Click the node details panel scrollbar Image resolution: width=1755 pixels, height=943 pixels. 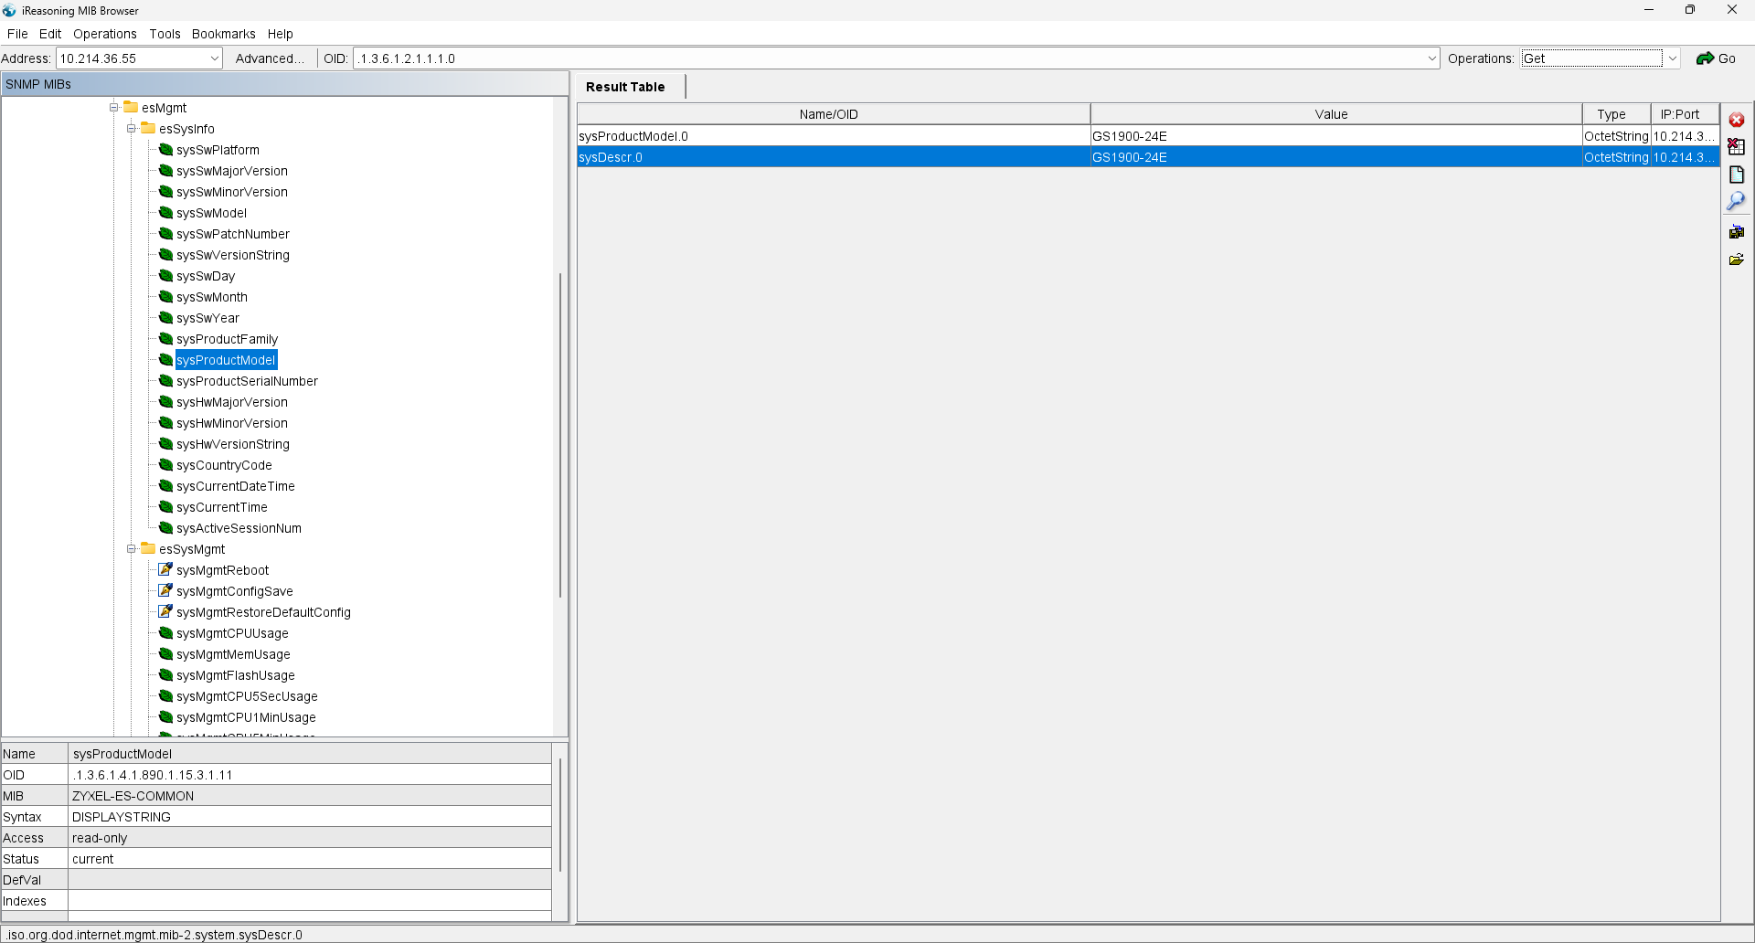click(560, 813)
